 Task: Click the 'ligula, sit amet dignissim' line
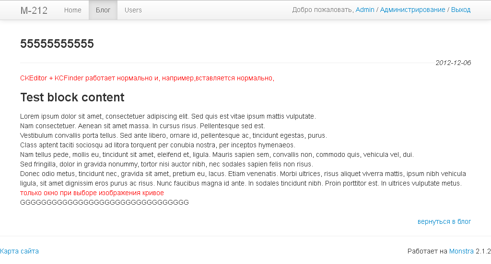241,183
